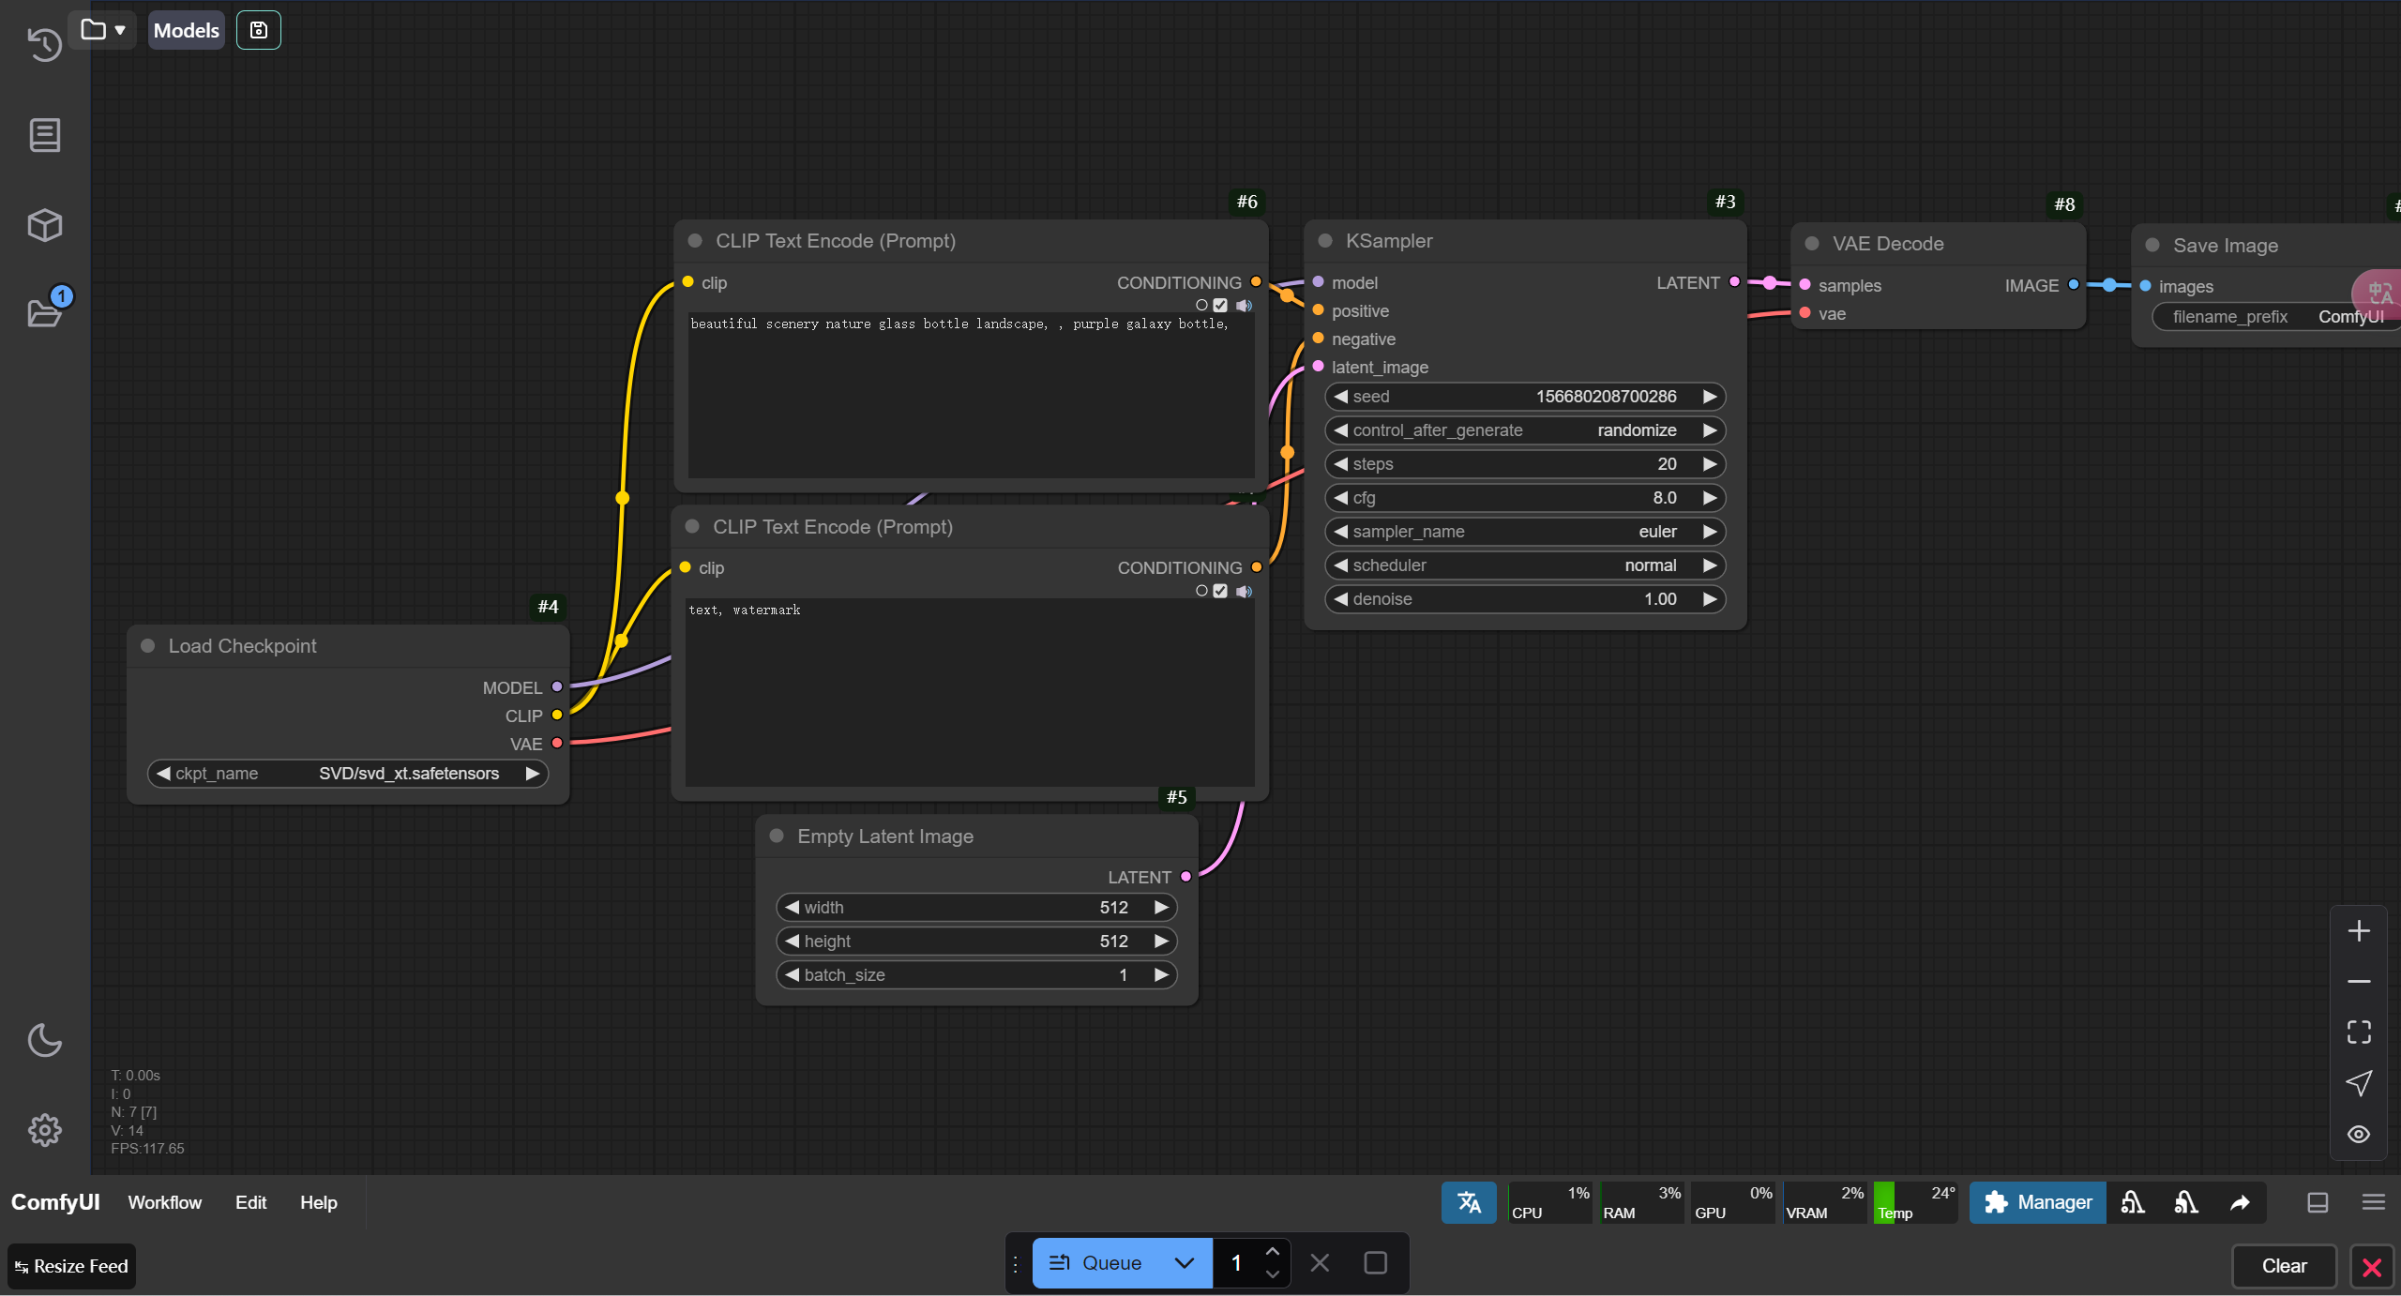The image size is (2401, 1296).
Task: Open the Workflow menu
Action: tap(164, 1202)
